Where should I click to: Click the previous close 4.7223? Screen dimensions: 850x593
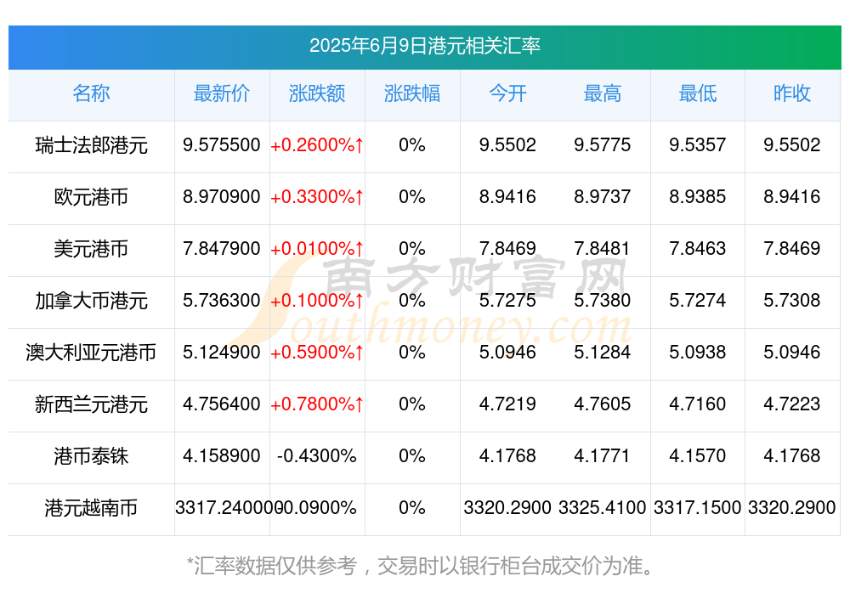pos(792,404)
